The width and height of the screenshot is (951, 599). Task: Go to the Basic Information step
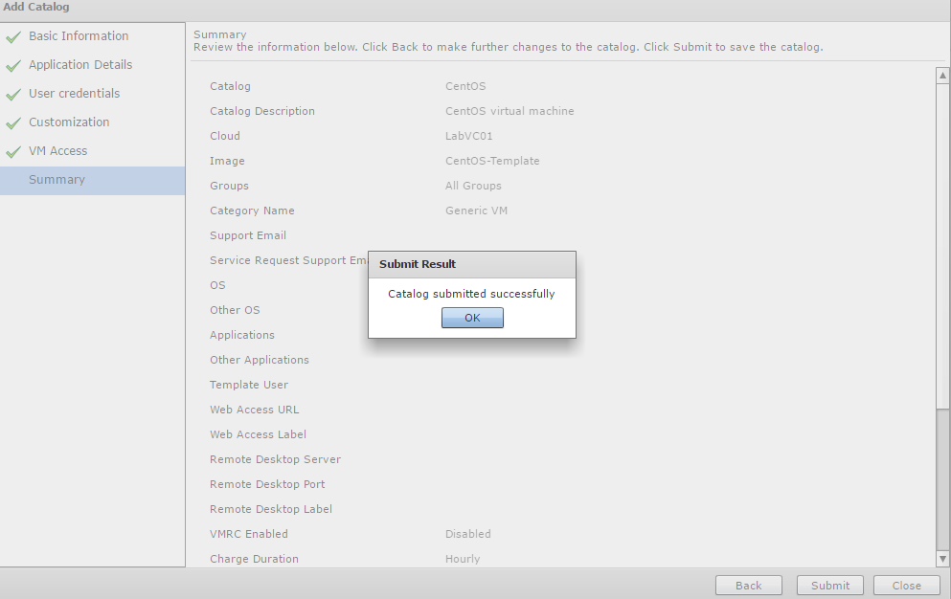tap(79, 36)
